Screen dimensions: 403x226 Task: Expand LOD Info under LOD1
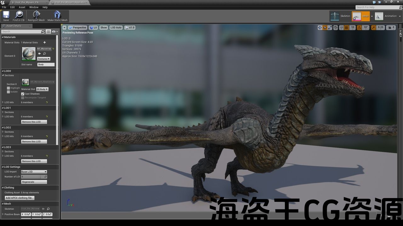point(3,116)
